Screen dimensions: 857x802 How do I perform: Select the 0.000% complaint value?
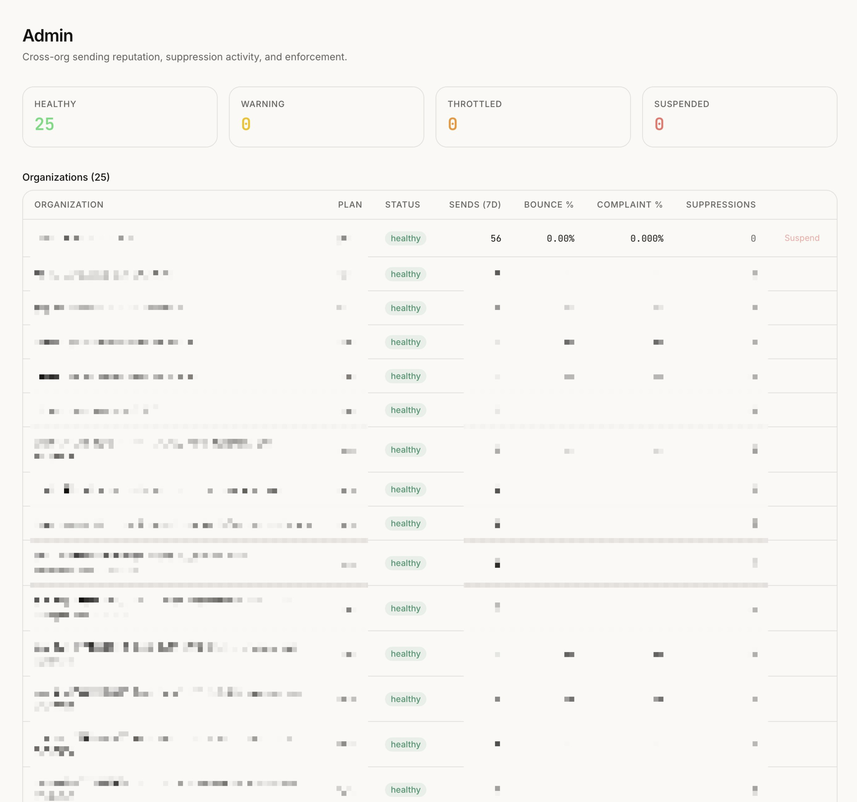pos(646,239)
